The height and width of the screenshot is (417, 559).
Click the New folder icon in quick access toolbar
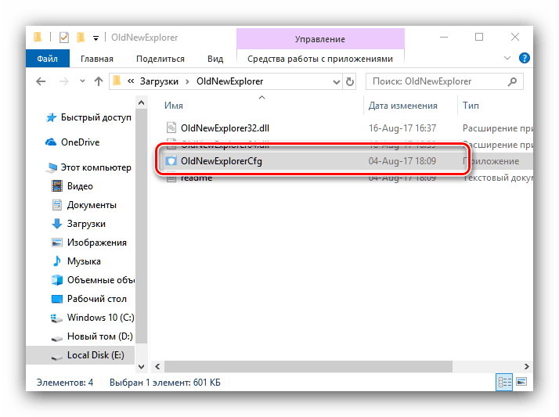click(x=81, y=37)
